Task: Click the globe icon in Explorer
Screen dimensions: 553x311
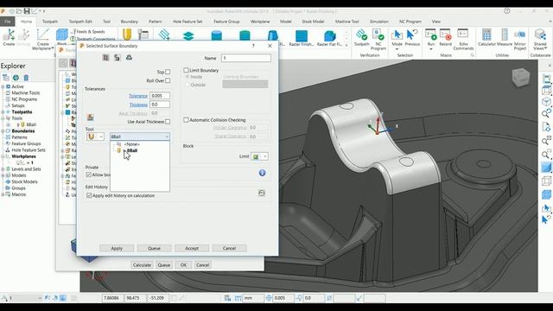Action: (16, 78)
